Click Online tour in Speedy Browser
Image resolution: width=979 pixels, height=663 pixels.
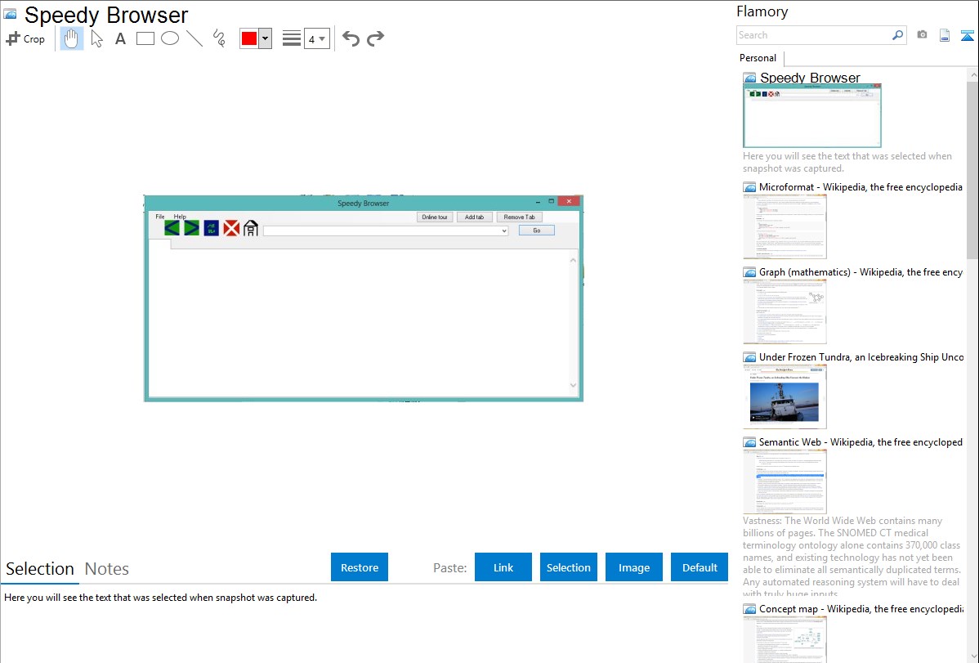point(435,217)
